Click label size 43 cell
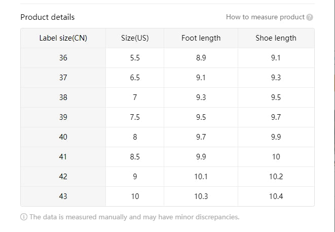Screen dimensions: 335x232 pyautogui.click(x=63, y=196)
